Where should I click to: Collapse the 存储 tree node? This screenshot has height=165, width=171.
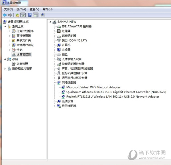[x=5, y=59]
